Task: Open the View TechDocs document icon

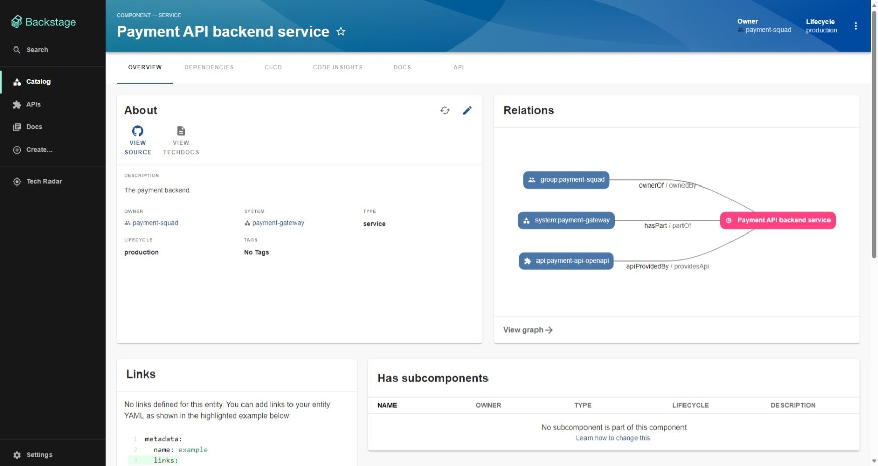Action: point(181,131)
